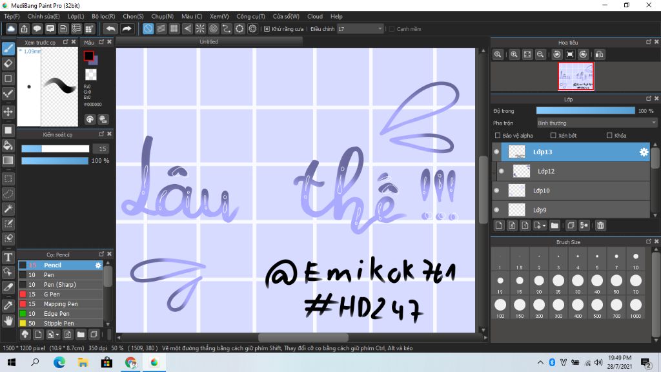Toggle Cạnh mềm checkbox
This screenshot has width=661, height=372.
point(392,28)
